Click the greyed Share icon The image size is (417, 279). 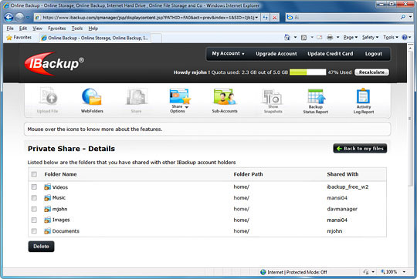click(137, 96)
